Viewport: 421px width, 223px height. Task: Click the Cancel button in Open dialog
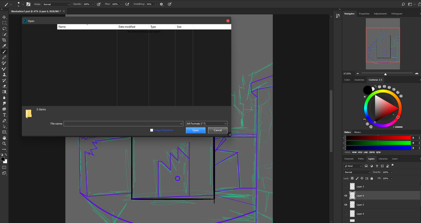(218, 130)
